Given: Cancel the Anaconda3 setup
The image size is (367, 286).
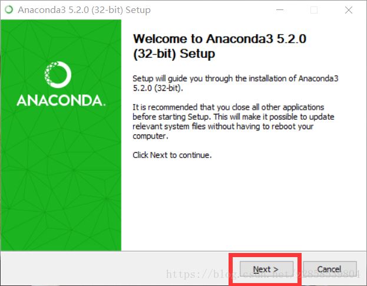Looking at the screenshot, I should (x=329, y=269).
